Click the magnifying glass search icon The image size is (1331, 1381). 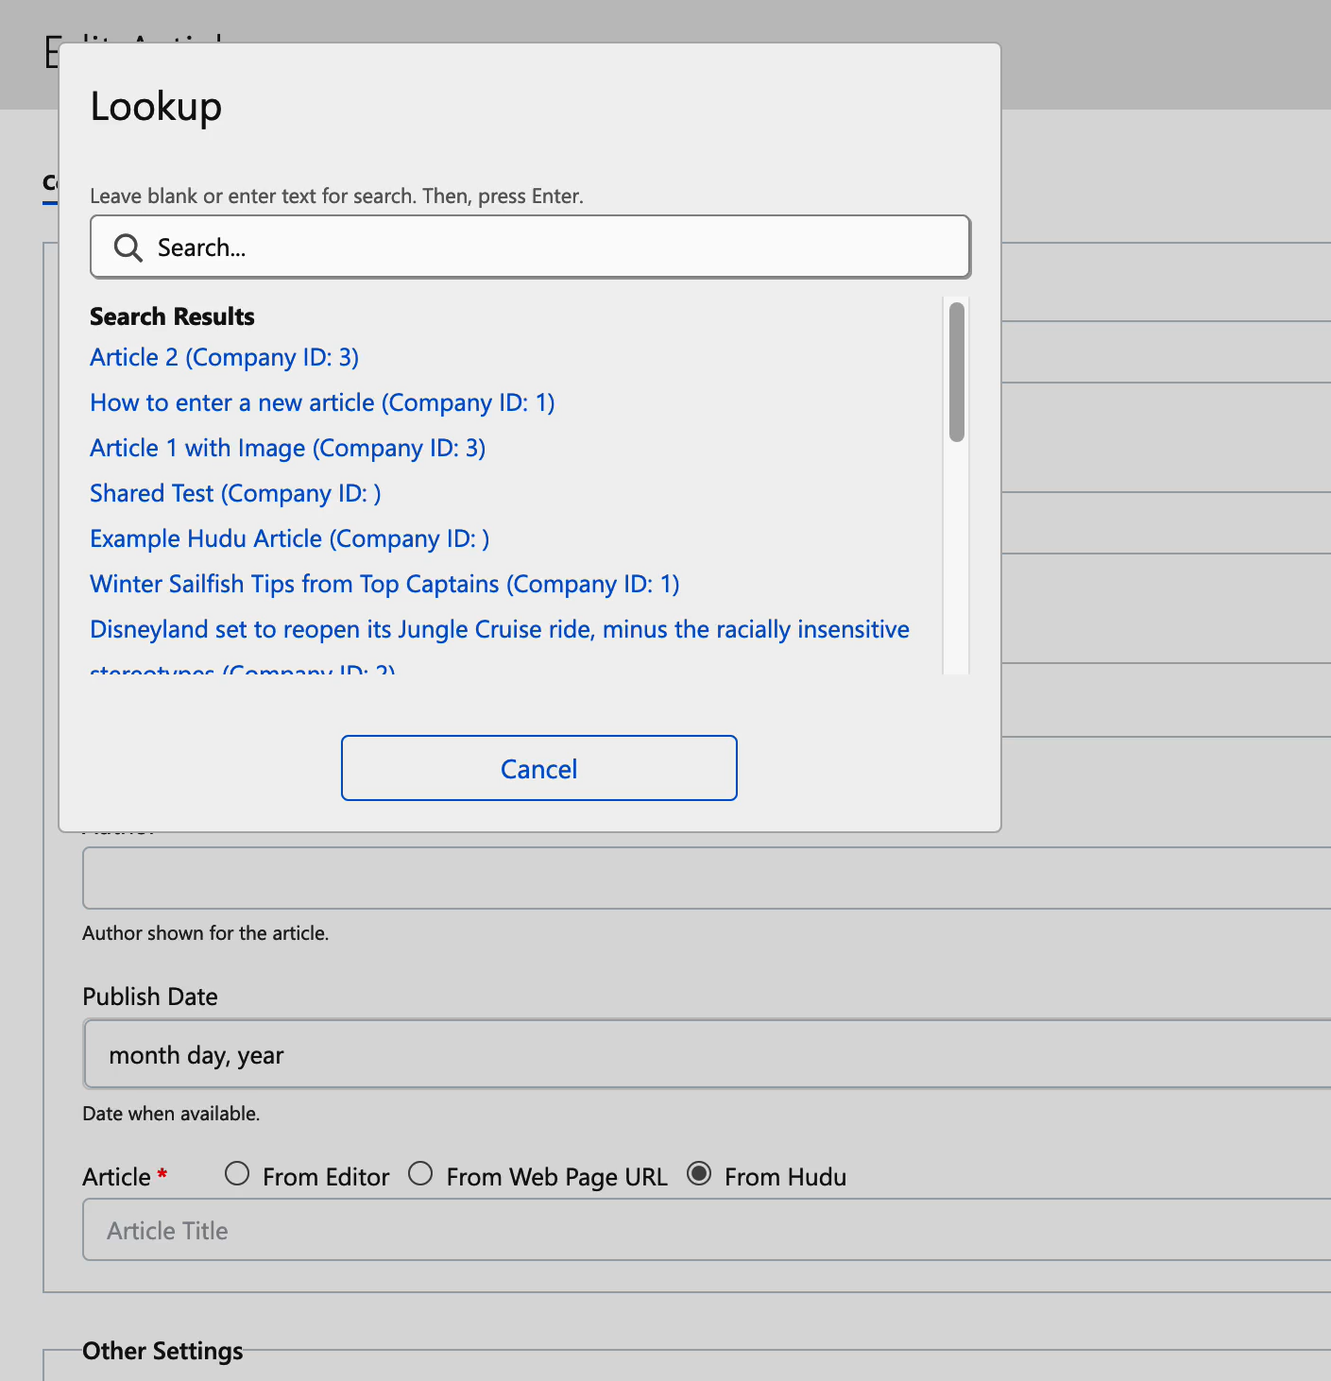tap(128, 247)
